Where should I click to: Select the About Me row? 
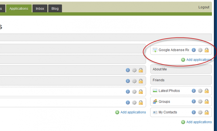click(x=181, y=69)
